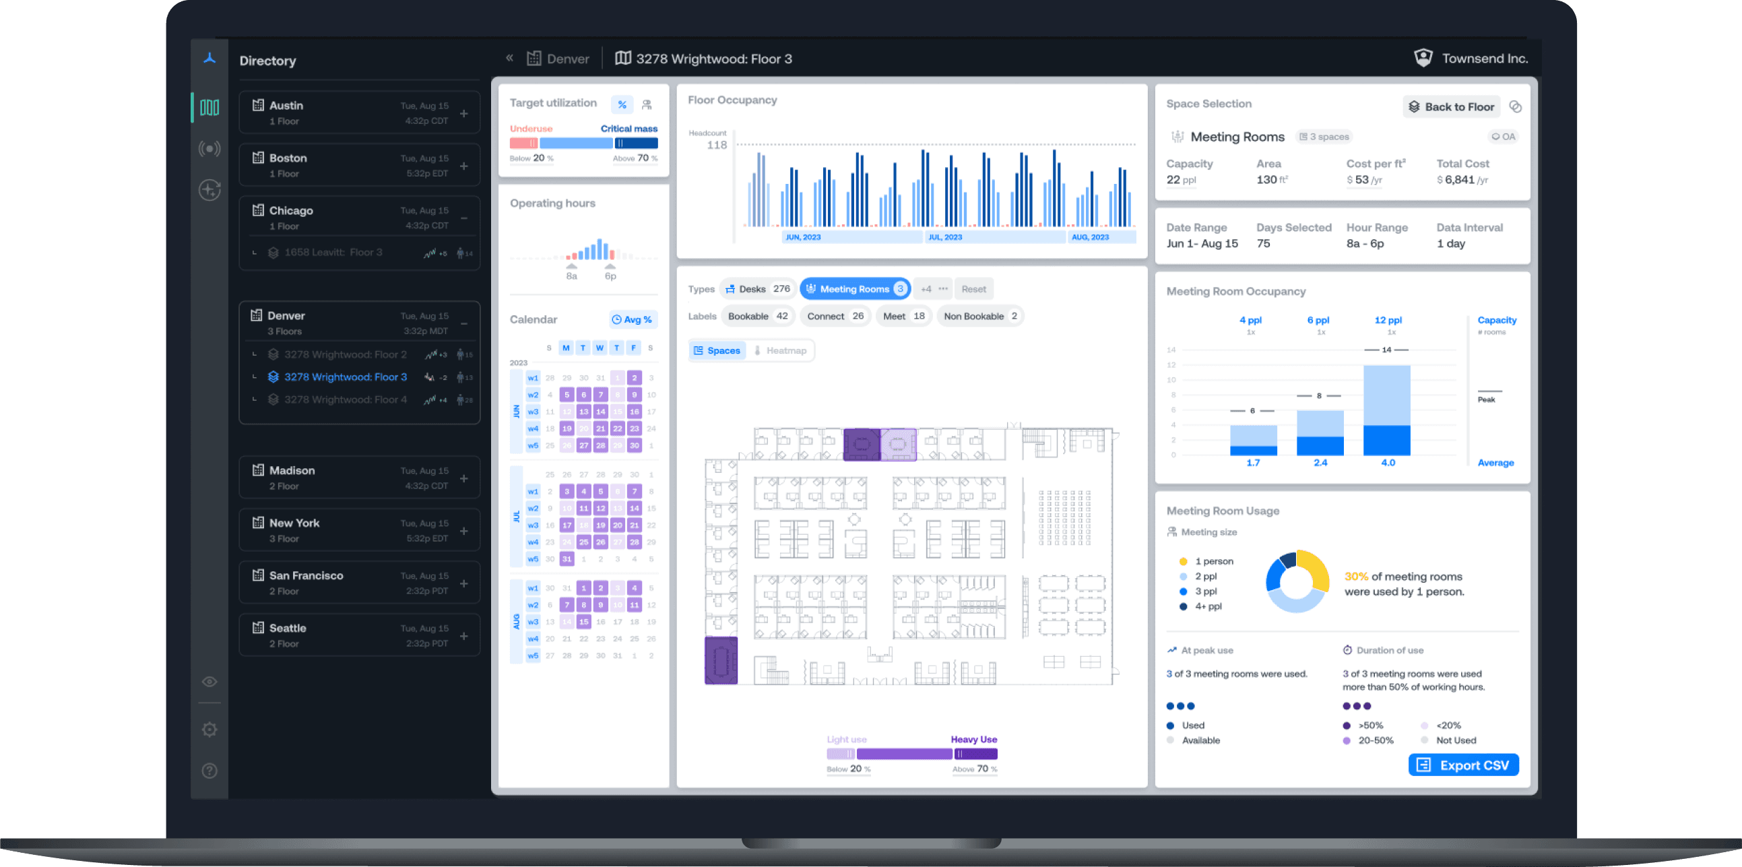Click the Export CSV button
1742x867 pixels.
click(x=1463, y=764)
